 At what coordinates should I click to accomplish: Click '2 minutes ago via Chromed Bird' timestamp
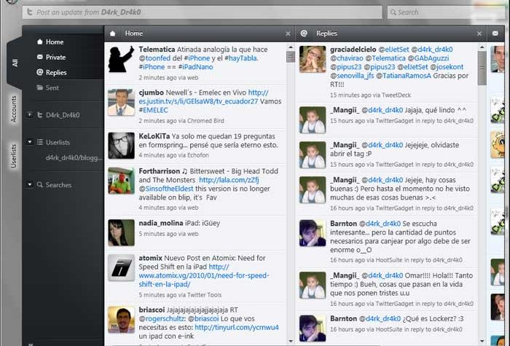pos(181,121)
